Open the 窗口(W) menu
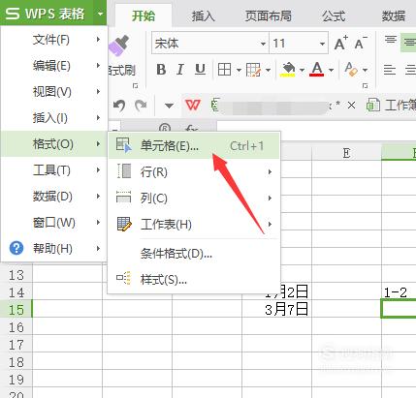Screen dimensions: 416x398 [54, 223]
